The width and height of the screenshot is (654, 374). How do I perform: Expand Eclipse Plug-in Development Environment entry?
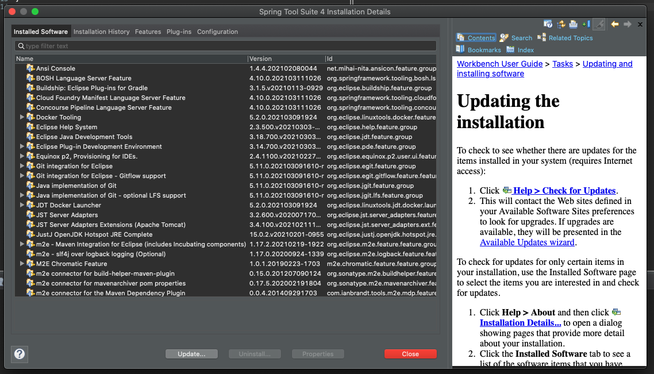coord(22,146)
